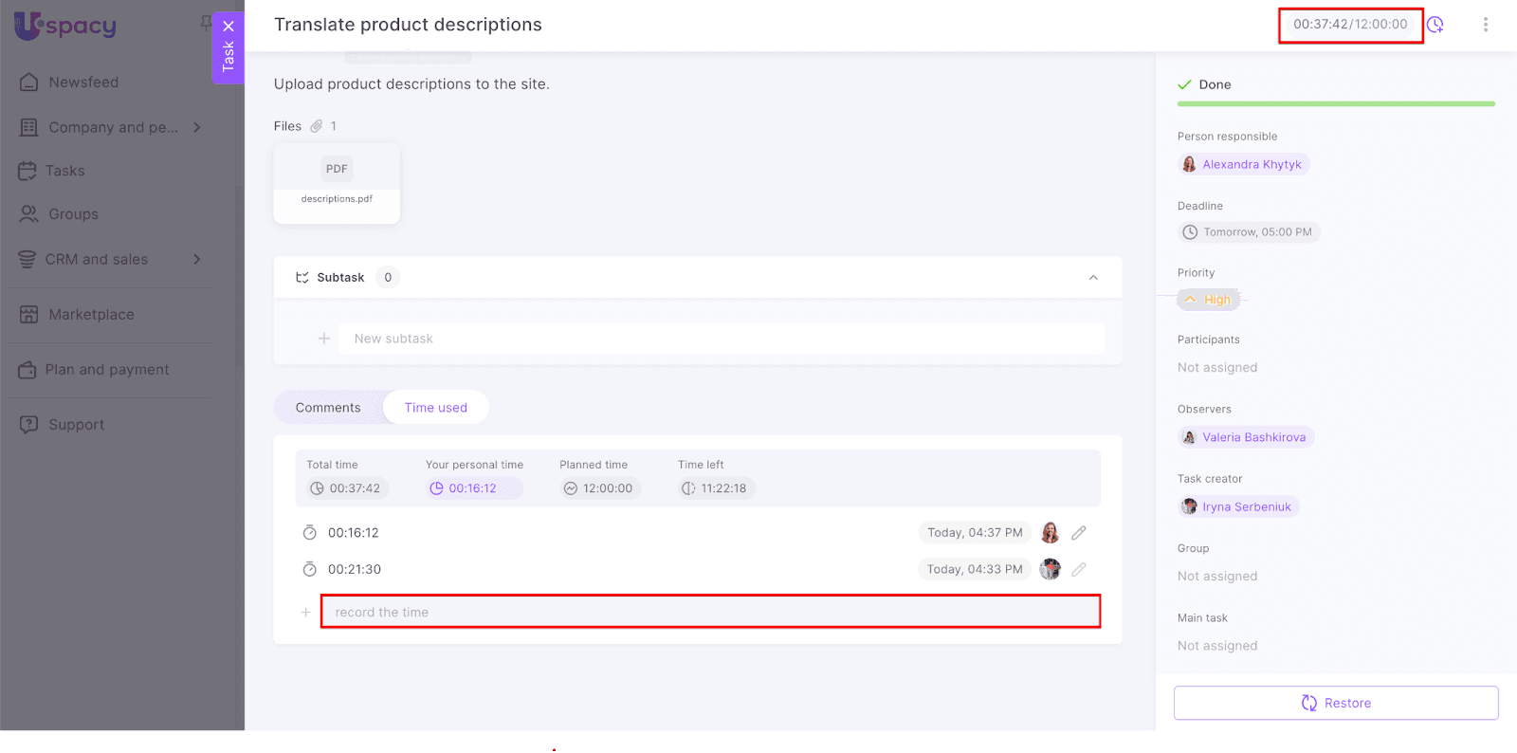Screen dimensions: 1517x753
Task: Open Alexandra Khytyk's profile link
Action: pyautogui.click(x=1252, y=165)
